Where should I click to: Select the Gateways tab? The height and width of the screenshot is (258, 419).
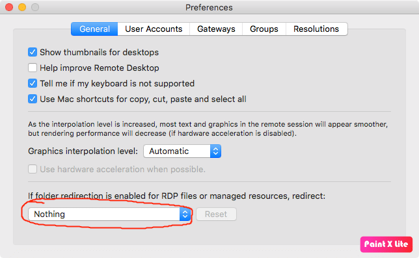(x=216, y=29)
